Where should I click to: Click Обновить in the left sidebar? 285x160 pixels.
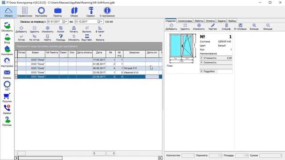(7, 27)
